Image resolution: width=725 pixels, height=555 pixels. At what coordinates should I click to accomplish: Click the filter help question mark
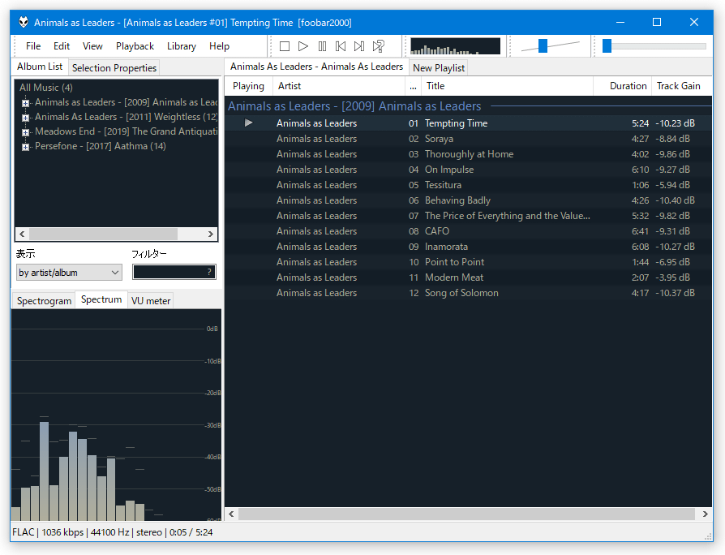209,272
